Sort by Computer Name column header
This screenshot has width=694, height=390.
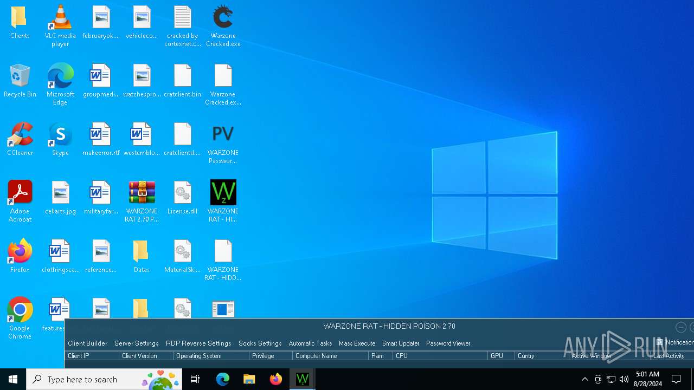pos(330,356)
